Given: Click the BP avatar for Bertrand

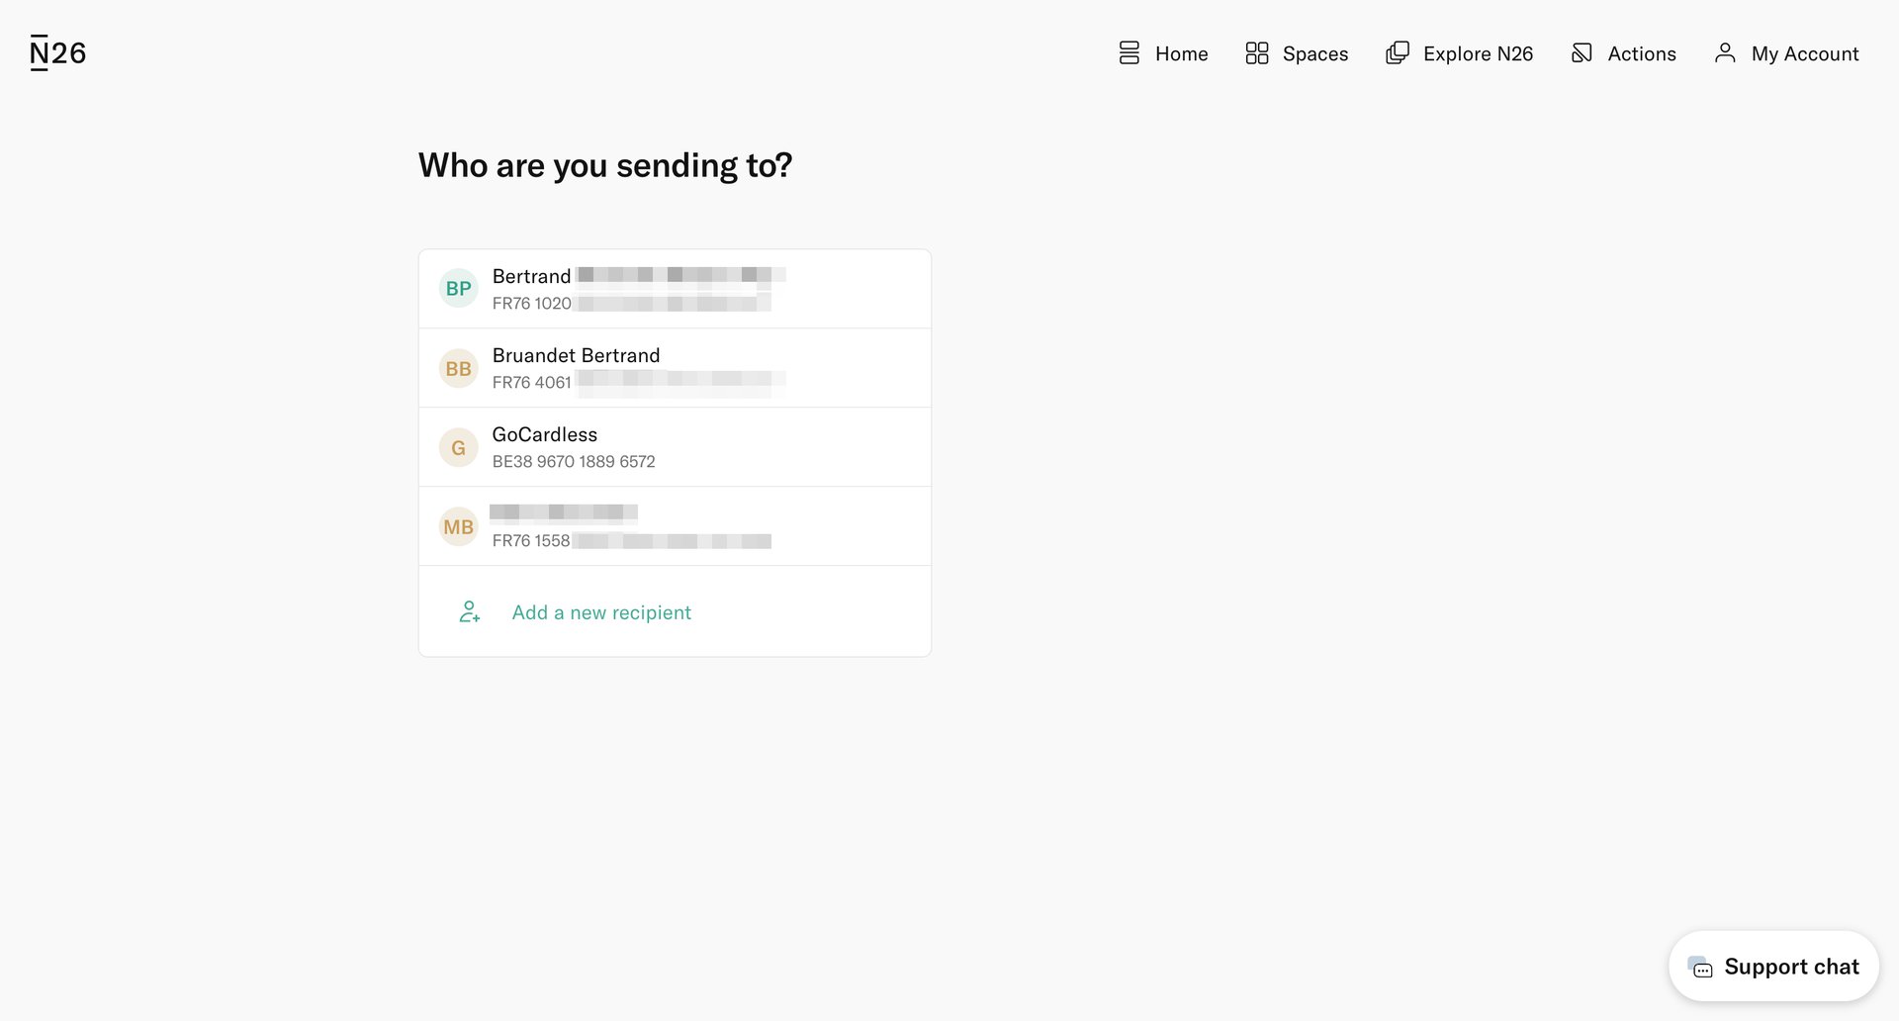Looking at the screenshot, I should click(x=458, y=288).
